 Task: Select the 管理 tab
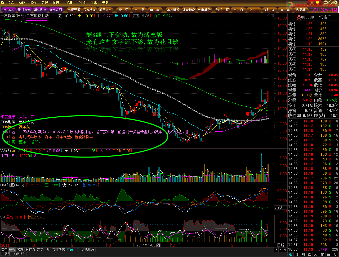pos(20,250)
